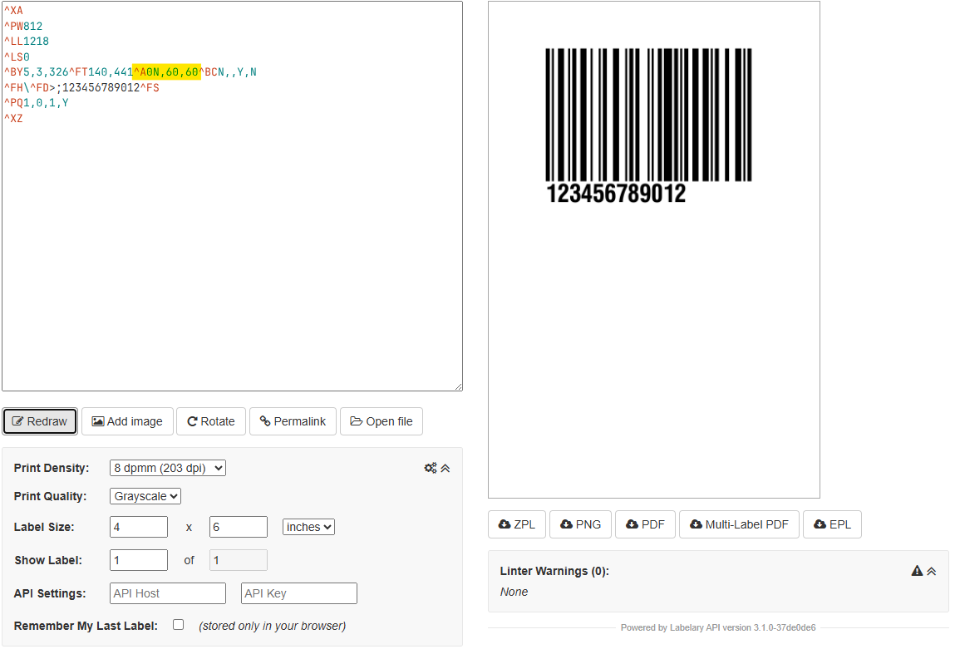Click the API Key input field

click(298, 592)
